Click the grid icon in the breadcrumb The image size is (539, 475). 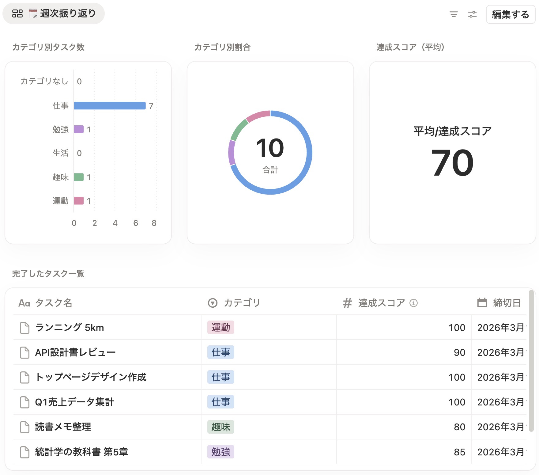17,13
